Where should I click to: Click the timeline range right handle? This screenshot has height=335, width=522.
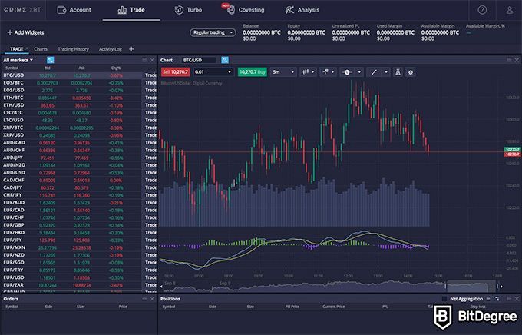[497, 287]
